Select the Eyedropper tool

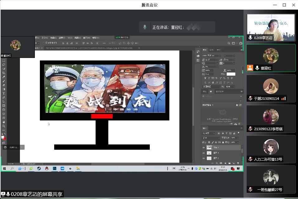(4, 77)
